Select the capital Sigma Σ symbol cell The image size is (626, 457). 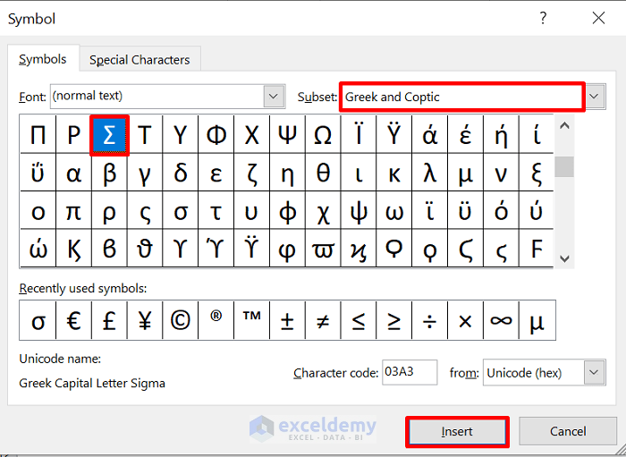pyautogui.click(x=109, y=135)
